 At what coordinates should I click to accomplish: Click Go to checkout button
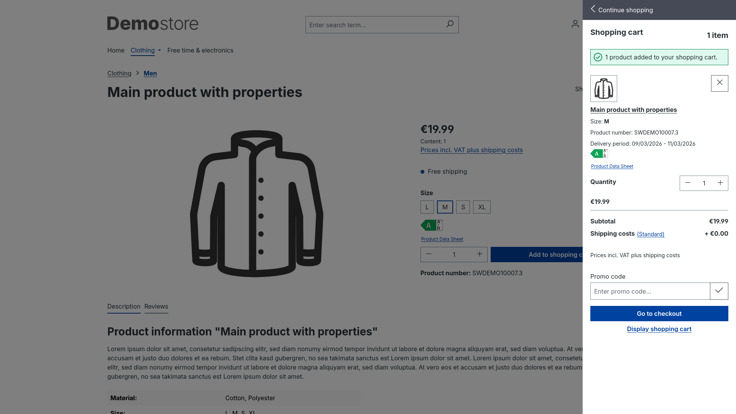[x=659, y=314]
